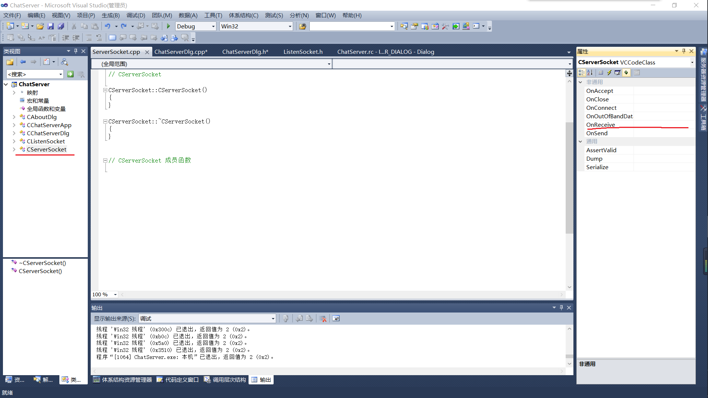Show Events lightning icon in Properties

(x=609, y=73)
